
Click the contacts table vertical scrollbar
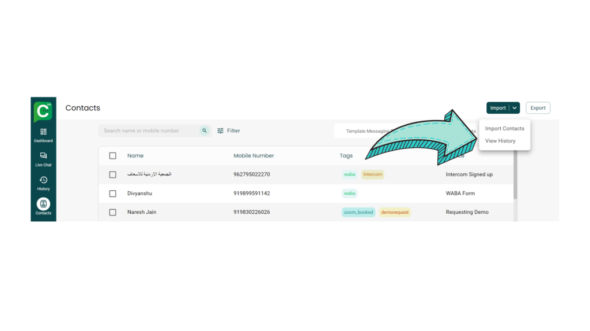point(515,178)
